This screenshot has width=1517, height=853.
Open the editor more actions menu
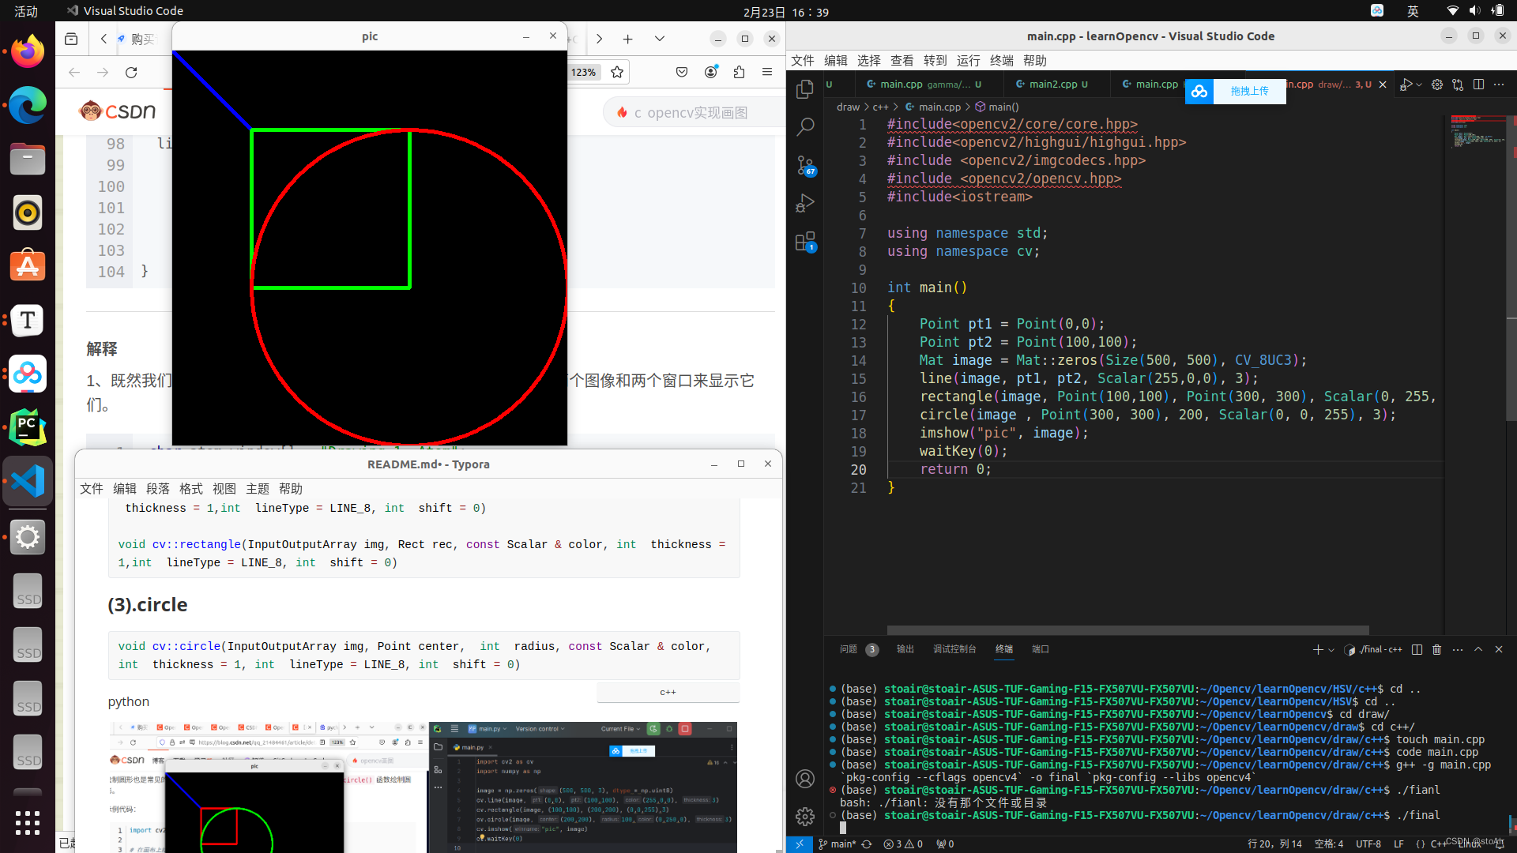(1499, 85)
